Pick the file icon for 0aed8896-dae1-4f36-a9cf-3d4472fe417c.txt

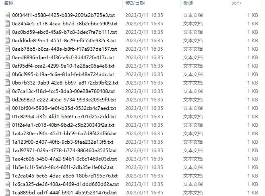7,57
